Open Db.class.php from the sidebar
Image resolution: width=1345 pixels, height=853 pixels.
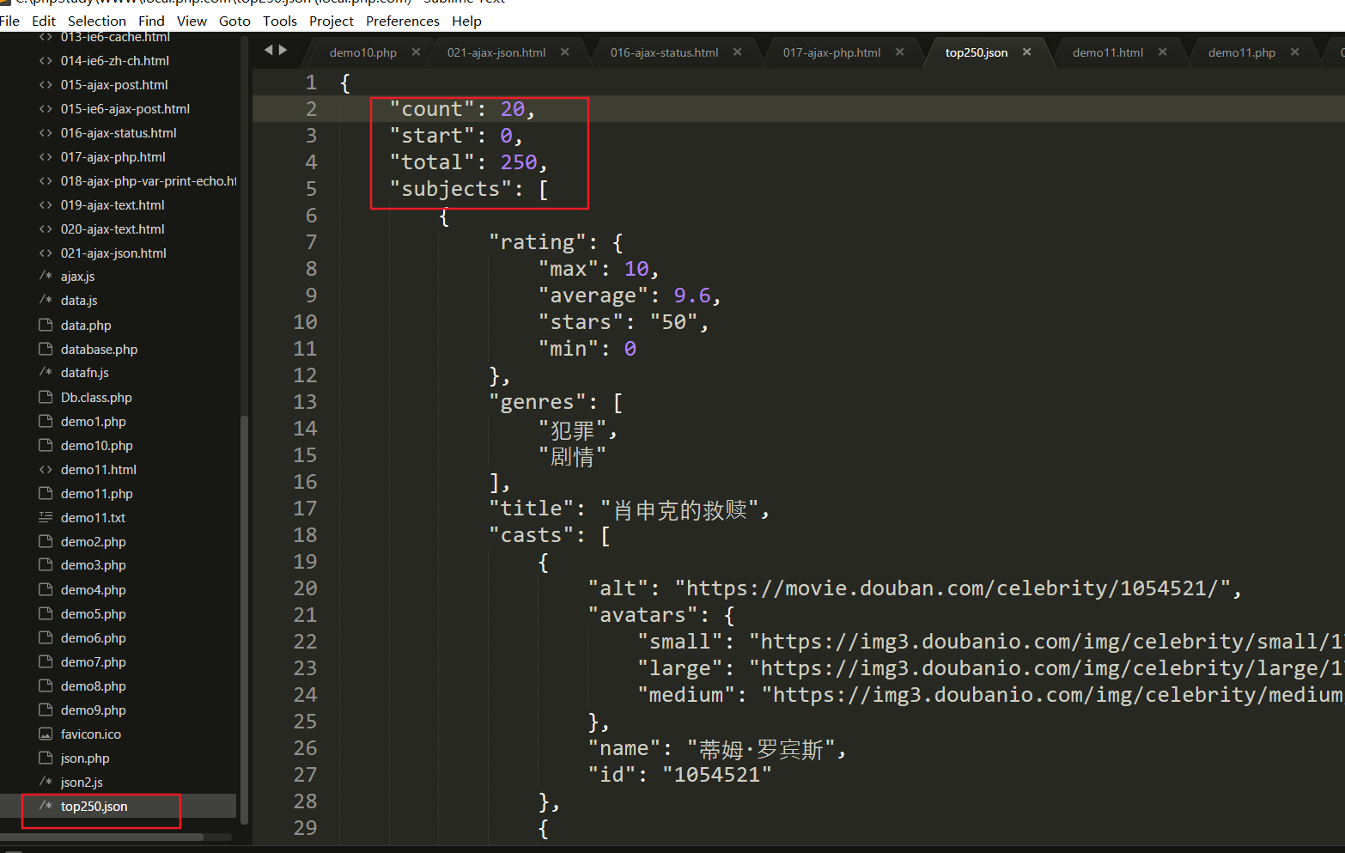pyautogui.click(x=96, y=398)
